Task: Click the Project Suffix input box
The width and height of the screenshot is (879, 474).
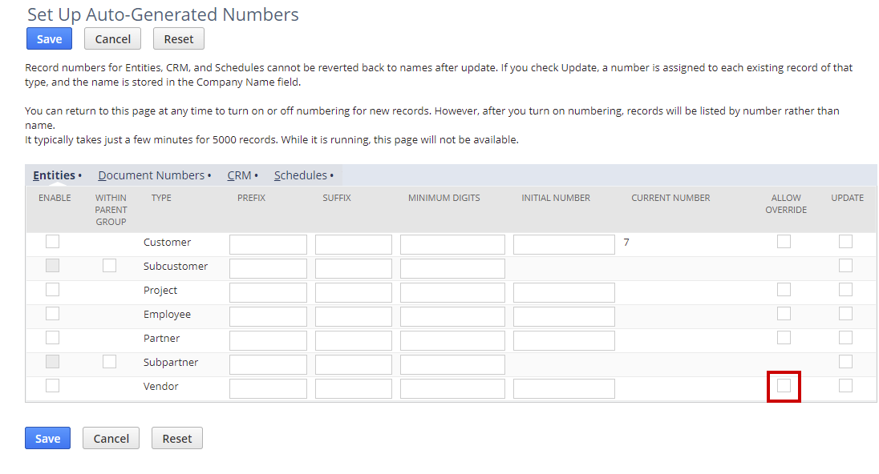Action: (353, 293)
